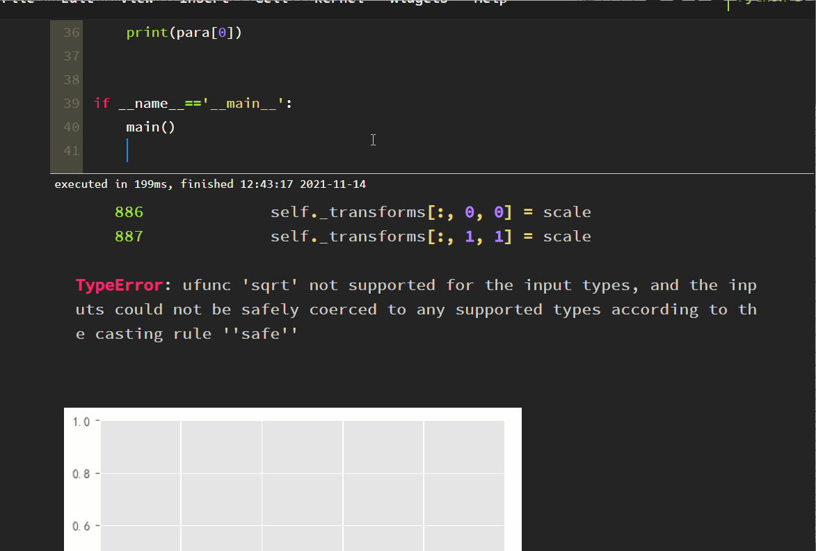Click the 0.6 y-axis tick label
The height and width of the screenshot is (551, 816).
tap(81, 526)
